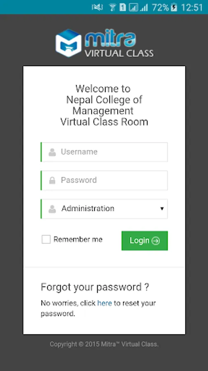Viewport: 208px width, 371px height.
Task: Follow the 'here' password reset link
Action: [104, 303]
